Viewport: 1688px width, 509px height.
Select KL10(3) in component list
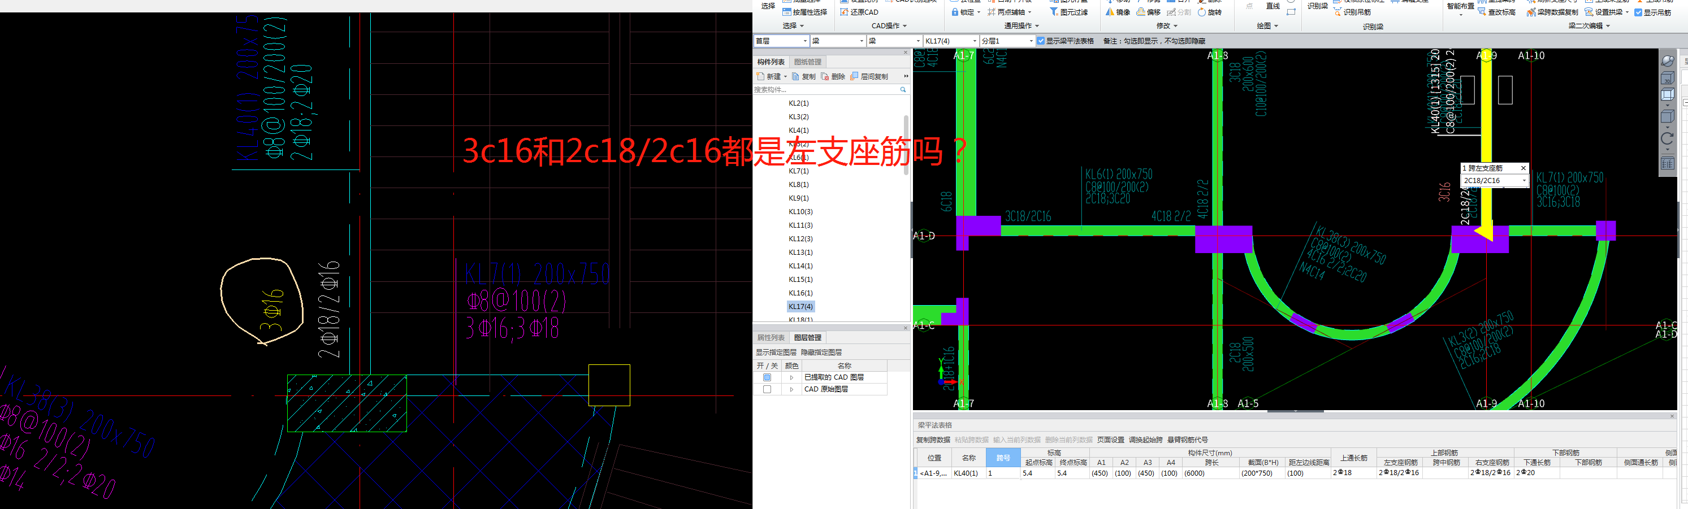[800, 212]
